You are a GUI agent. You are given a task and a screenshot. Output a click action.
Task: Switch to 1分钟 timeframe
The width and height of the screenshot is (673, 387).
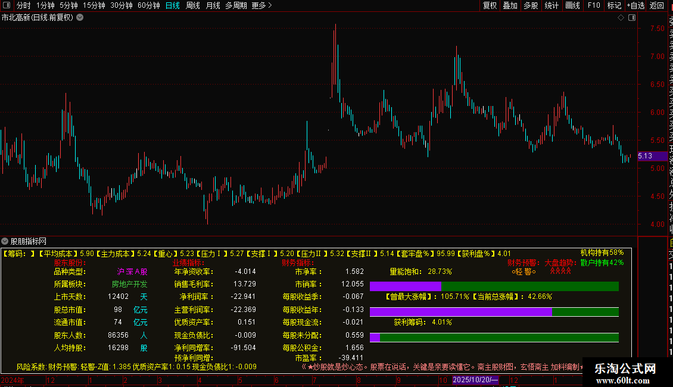tap(45, 5)
